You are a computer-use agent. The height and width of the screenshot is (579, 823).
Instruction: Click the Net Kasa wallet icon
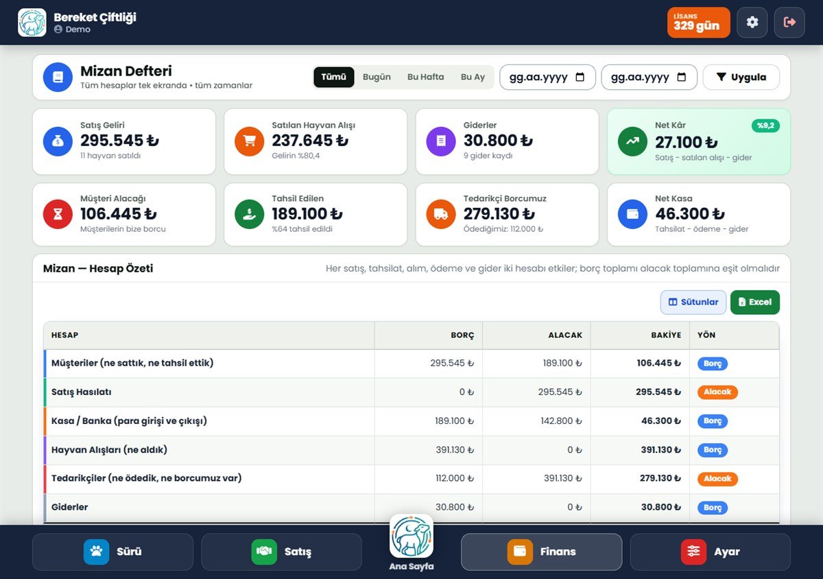pos(632,214)
